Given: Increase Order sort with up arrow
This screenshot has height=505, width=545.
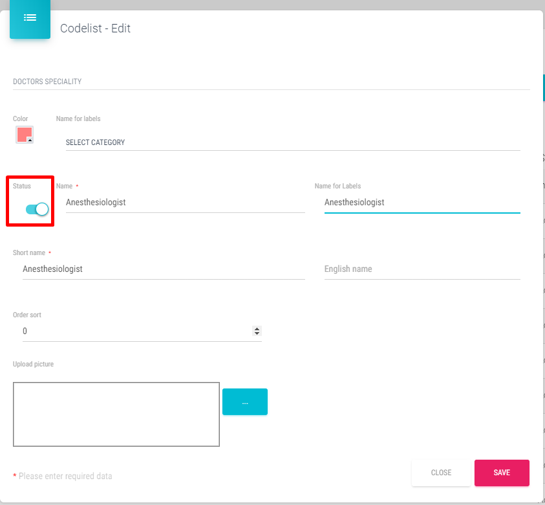Looking at the screenshot, I should (x=257, y=329).
